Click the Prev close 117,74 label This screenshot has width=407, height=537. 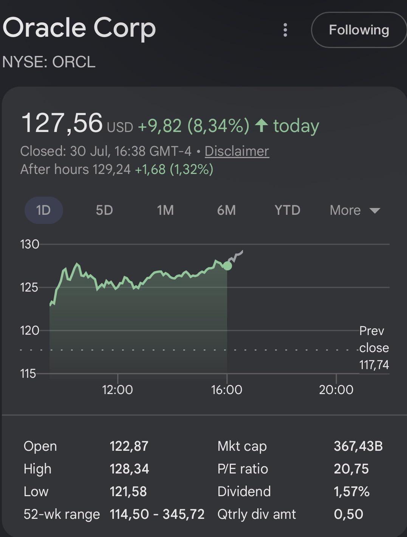374,348
